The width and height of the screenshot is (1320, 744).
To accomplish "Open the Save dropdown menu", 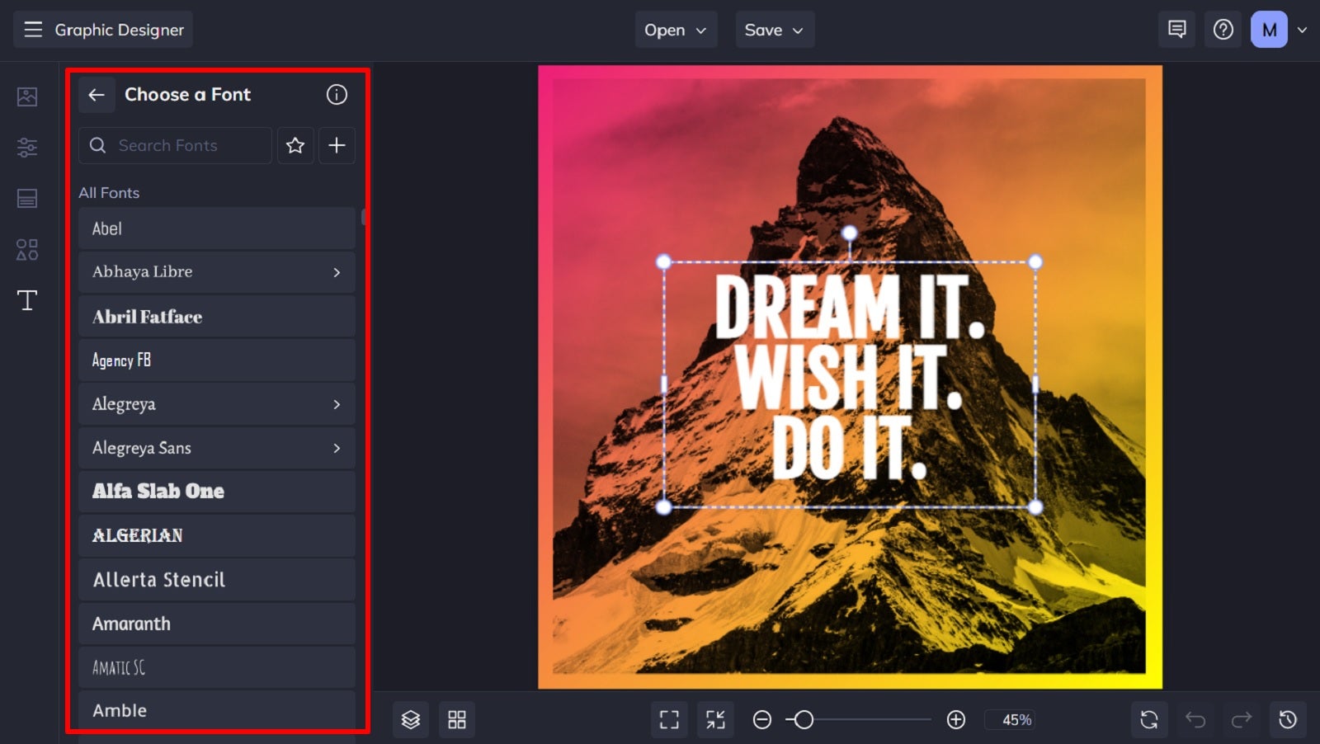I will click(x=774, y=29).
